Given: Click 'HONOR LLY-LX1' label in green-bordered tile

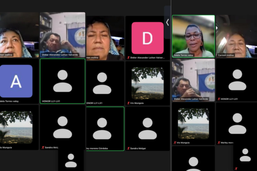Looking at the screenshot, I should (x=51, y=101).
